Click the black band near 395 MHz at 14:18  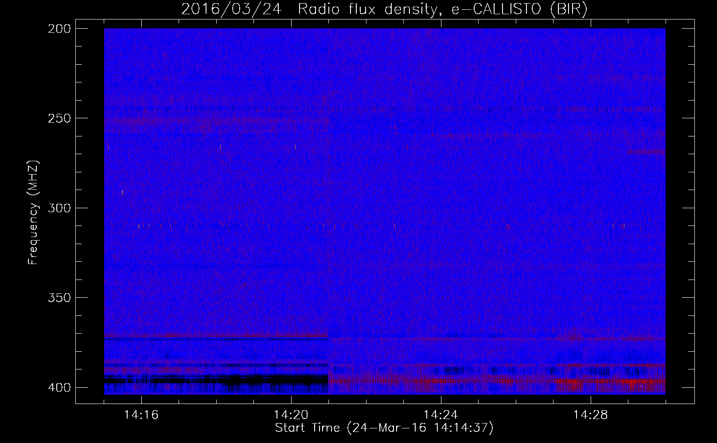click(x=216, y=380)
